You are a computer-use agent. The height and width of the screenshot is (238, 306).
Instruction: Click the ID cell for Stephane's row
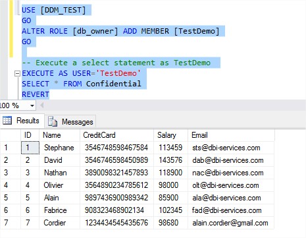[x=30, y=148]
